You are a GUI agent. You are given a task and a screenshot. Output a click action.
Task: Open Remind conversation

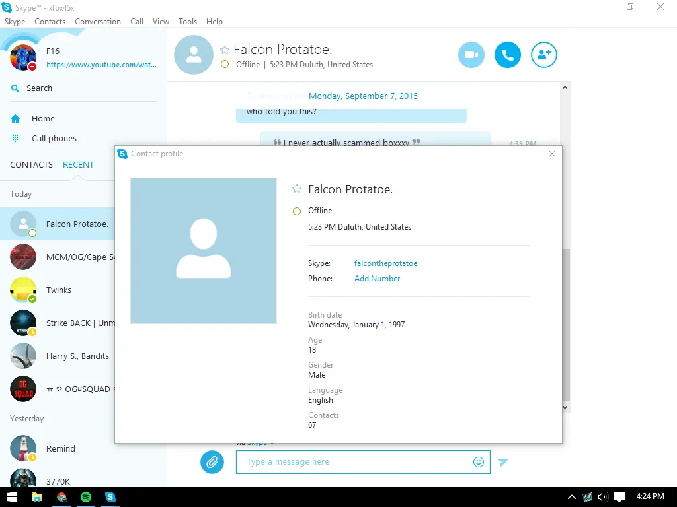(x=58, y=448)
